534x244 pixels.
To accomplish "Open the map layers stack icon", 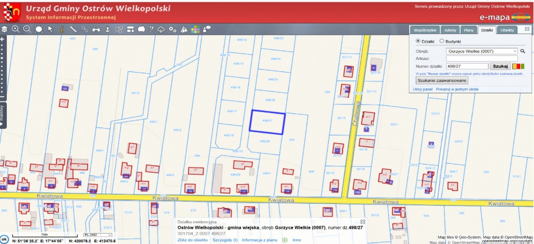I will pyautogui.click(x=4, y=29).
